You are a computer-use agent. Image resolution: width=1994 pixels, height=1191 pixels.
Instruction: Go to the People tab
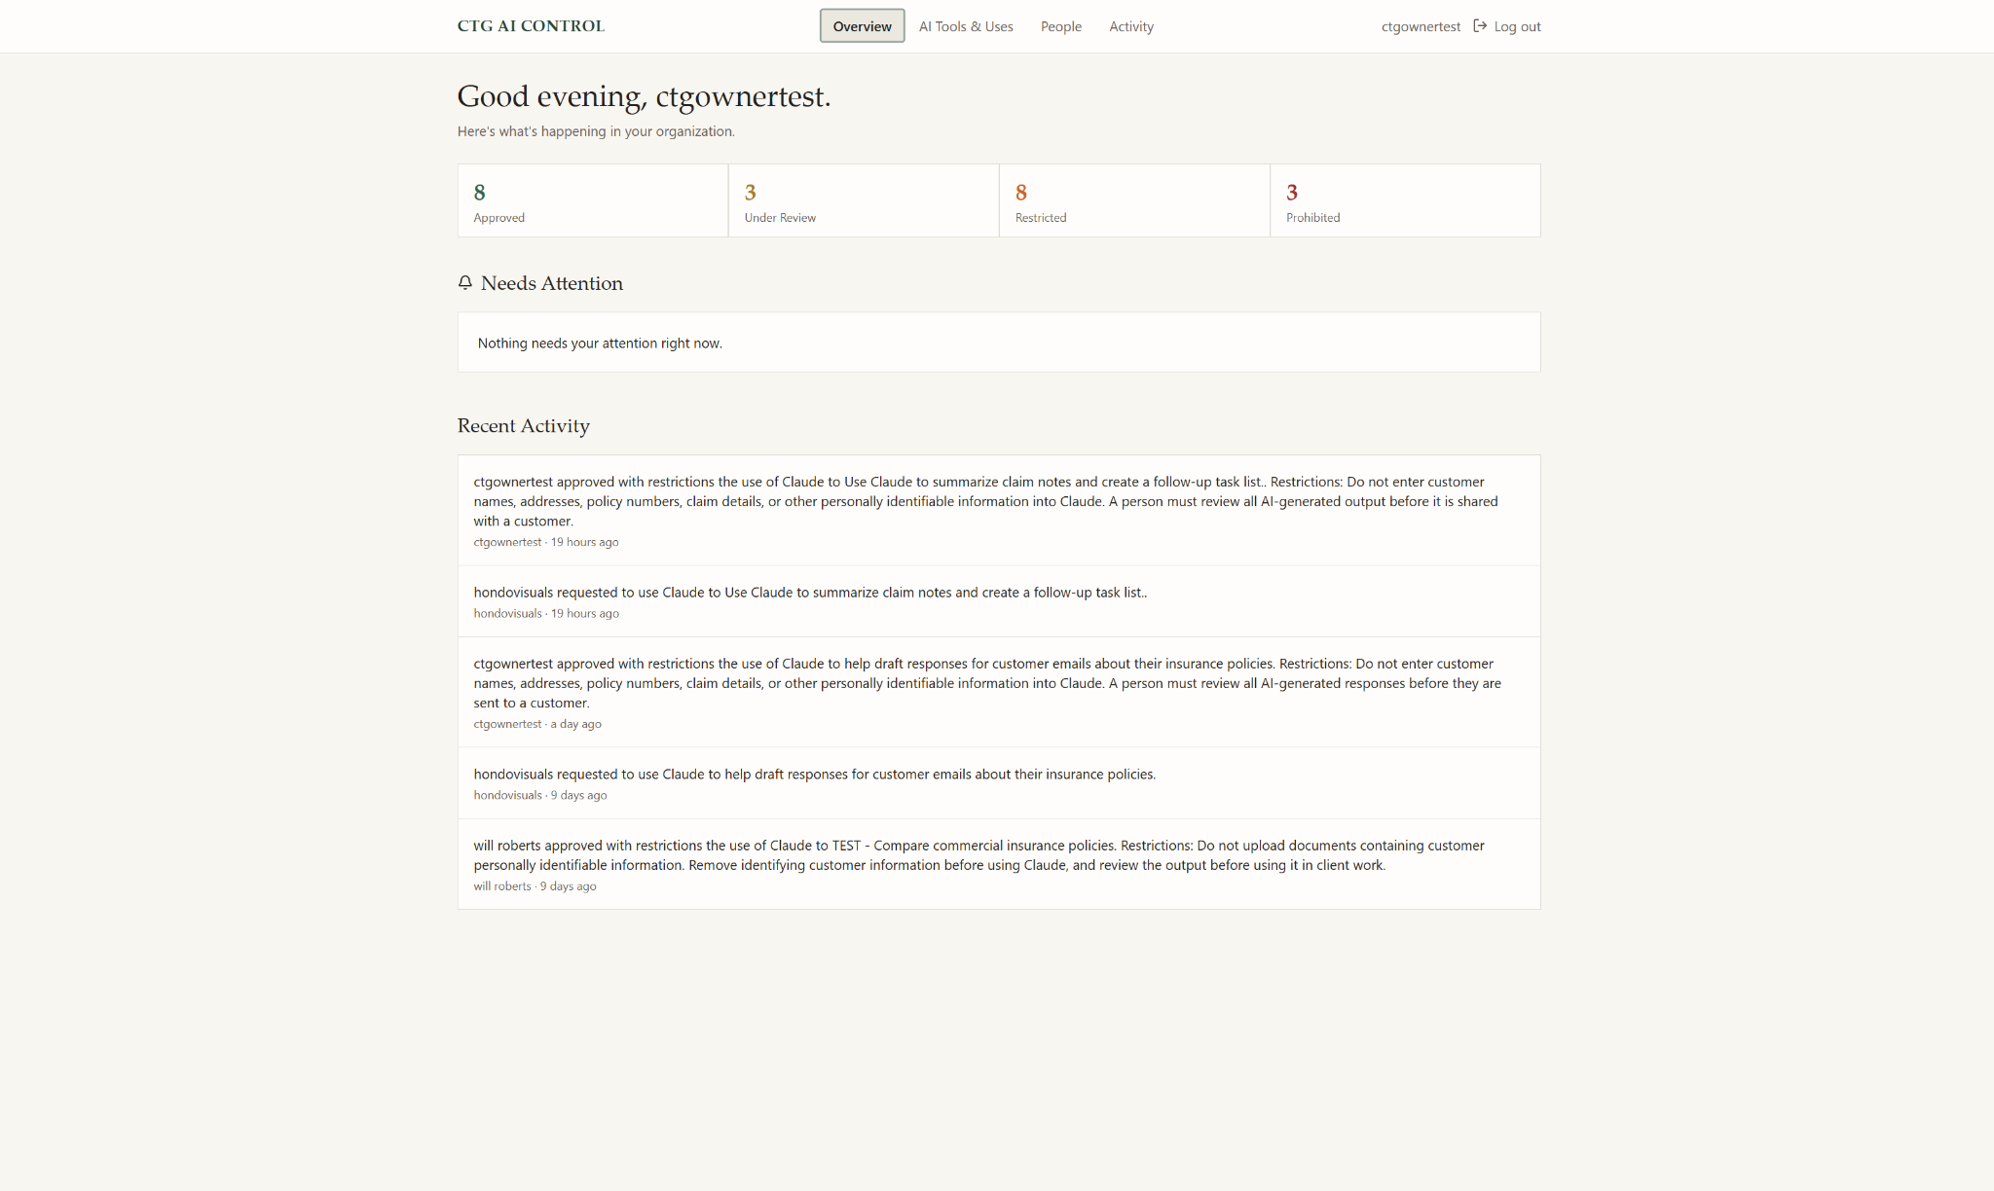[x=1060, y=26]
